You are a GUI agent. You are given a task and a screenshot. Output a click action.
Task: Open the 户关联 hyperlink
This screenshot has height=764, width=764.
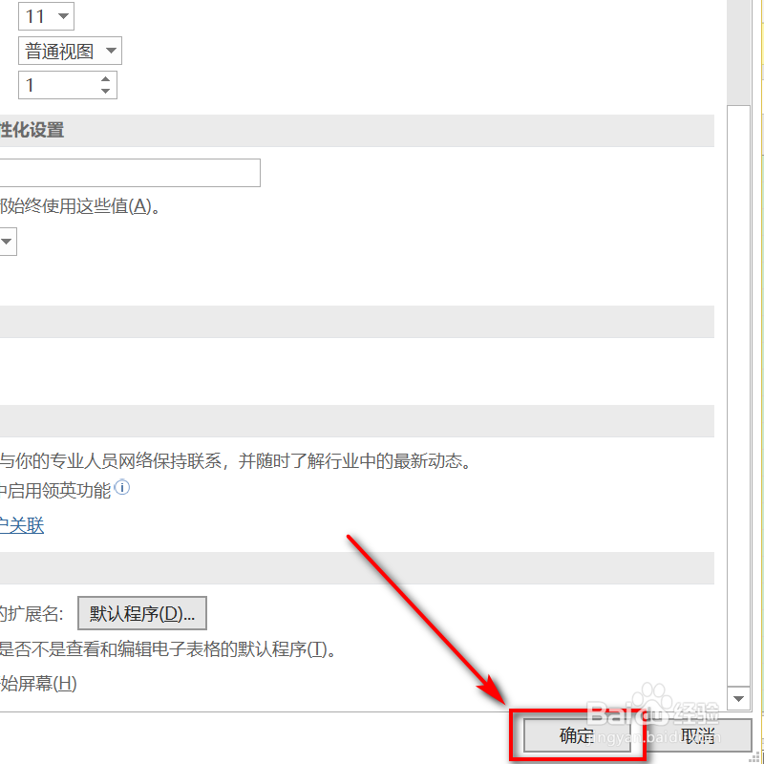click(21, 525)
